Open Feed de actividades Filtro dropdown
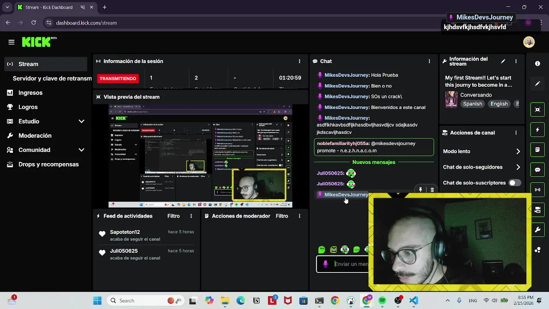The width and height of the screenshot is (549, 309). tap(173, 216)
